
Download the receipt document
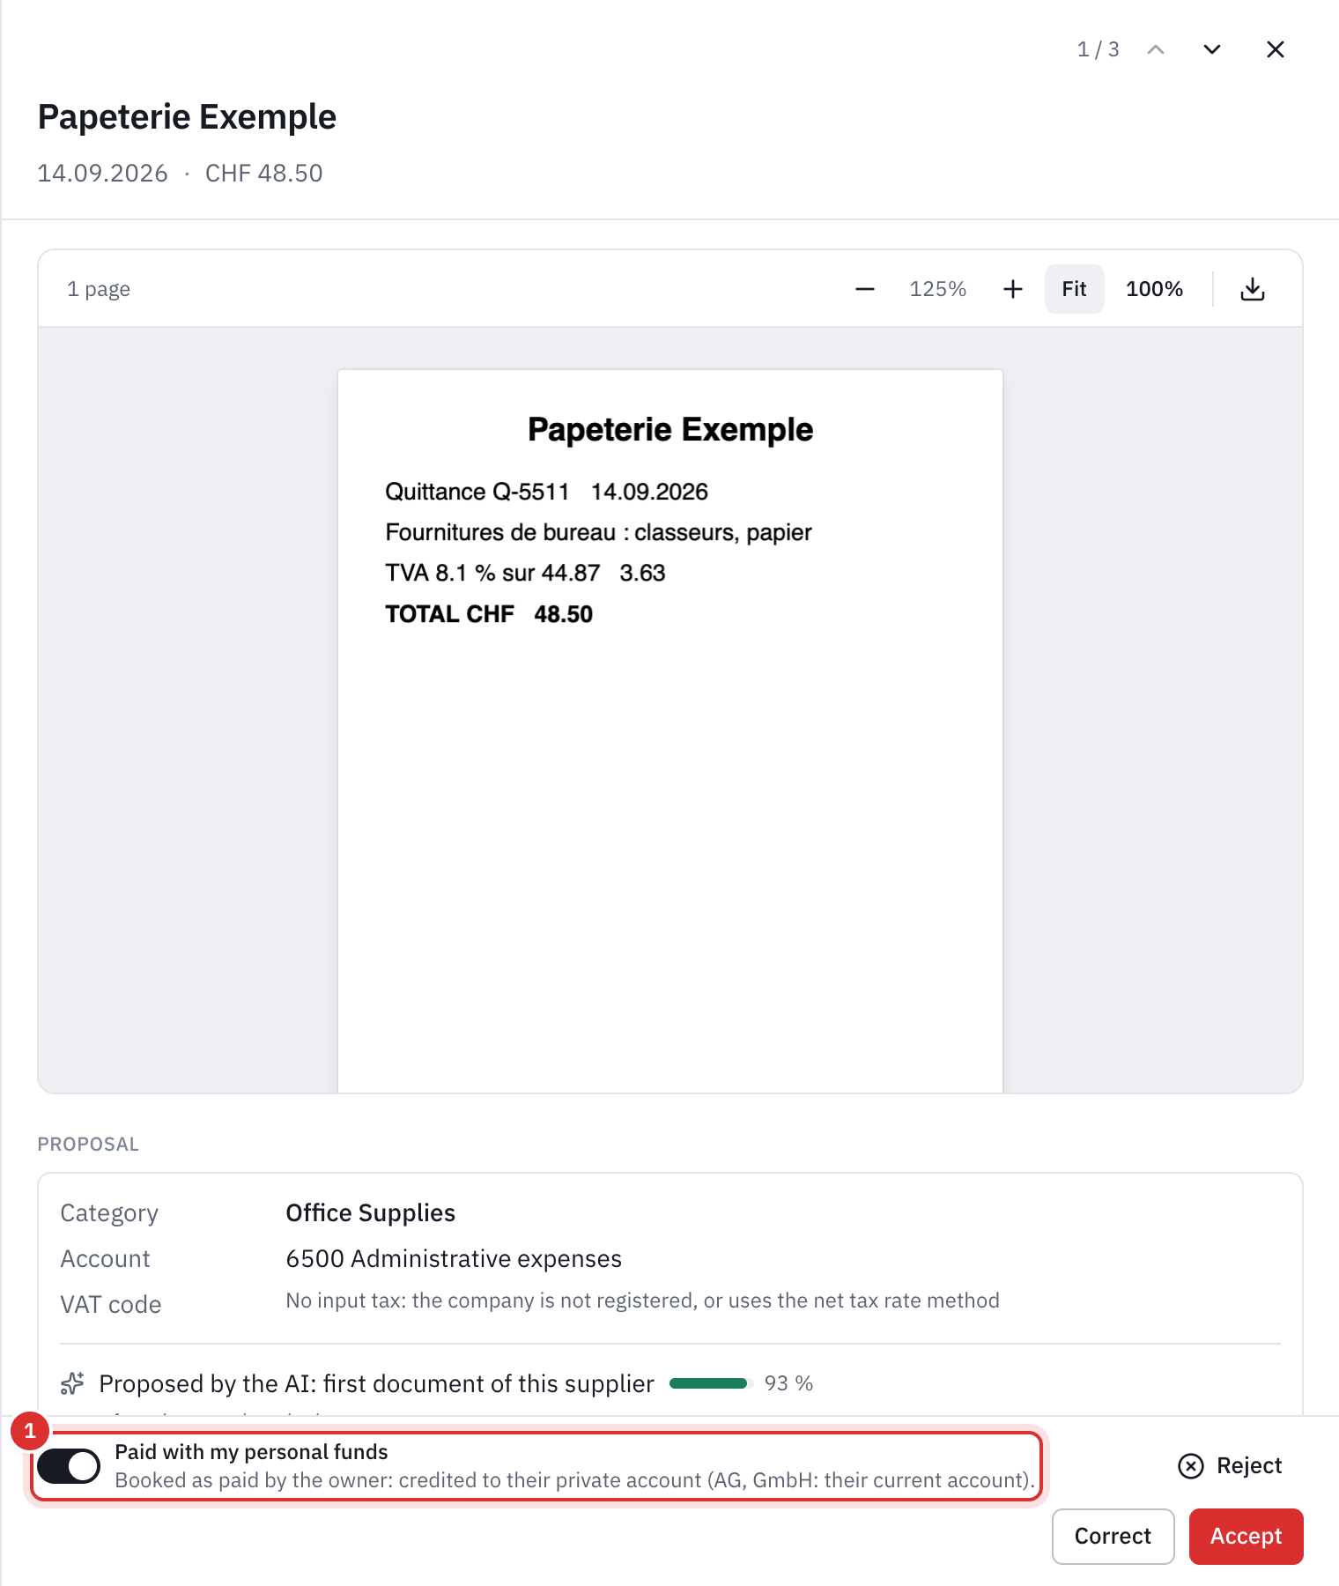(1252, 289)
